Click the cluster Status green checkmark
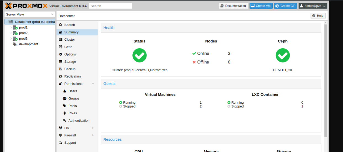 (140, 55)
